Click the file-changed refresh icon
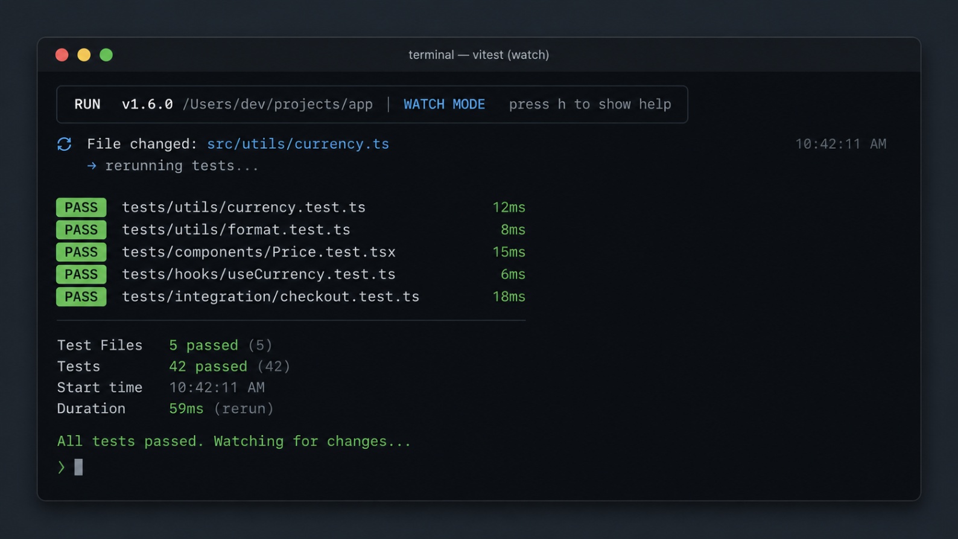The image size is (958, 539). pyautogui.click(x=65, y=144)
